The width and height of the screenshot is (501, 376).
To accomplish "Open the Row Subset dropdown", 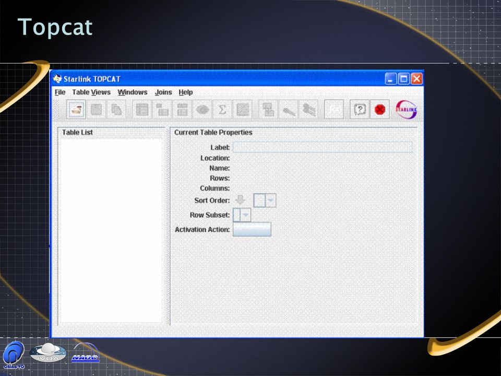I will 242,215.
